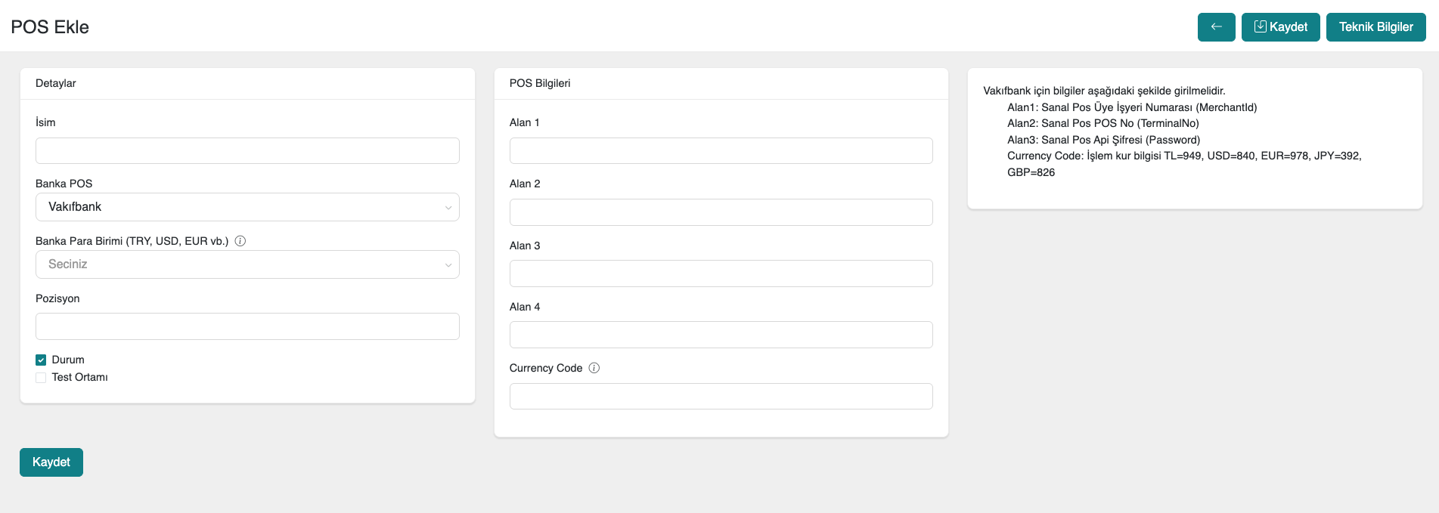Expand the Banka Para Birimi dropdown

pos(247,264)
